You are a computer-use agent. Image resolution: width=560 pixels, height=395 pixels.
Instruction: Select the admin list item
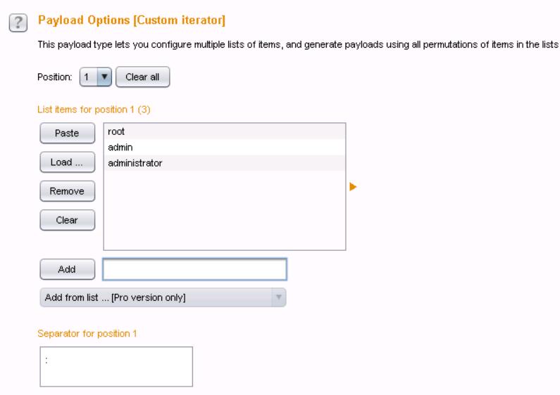tap(224, 147)
